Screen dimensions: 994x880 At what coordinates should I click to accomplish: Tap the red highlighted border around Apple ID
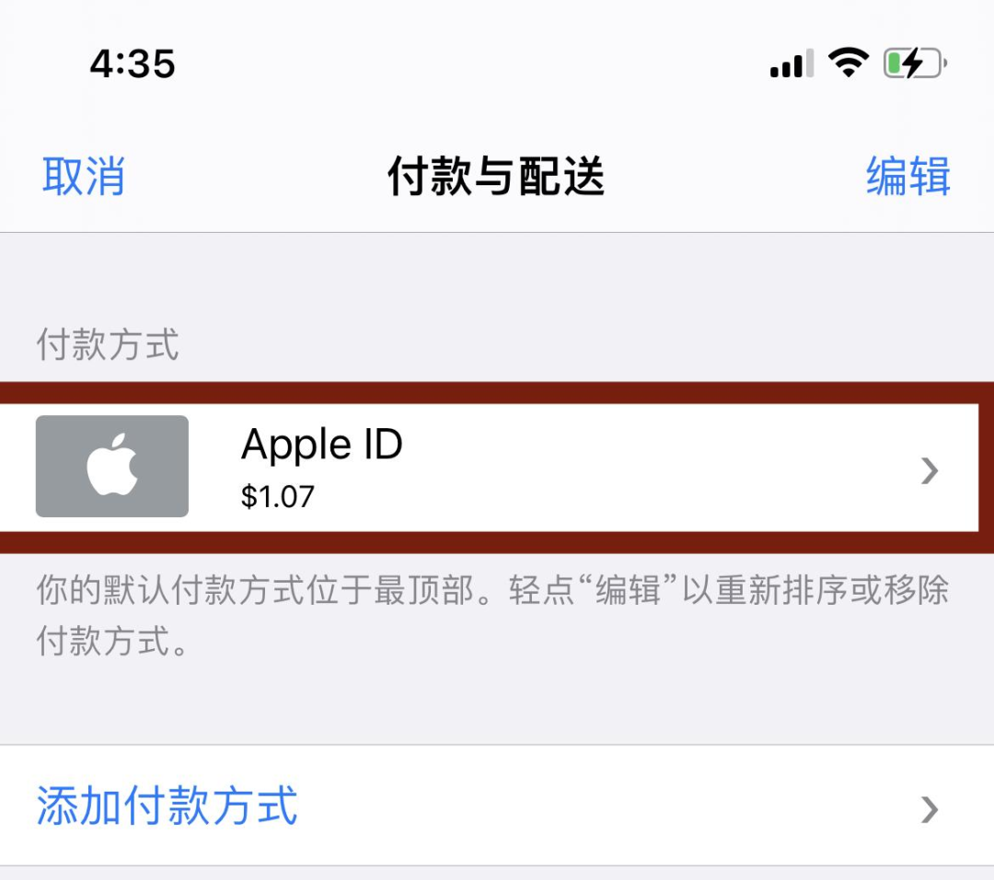[497, 392]
